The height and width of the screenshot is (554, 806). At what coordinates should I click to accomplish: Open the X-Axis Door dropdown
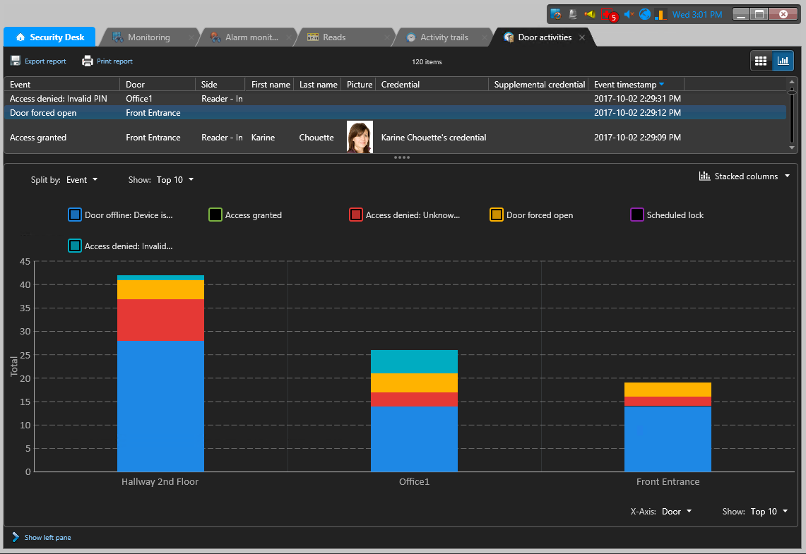tap(676, 512)
